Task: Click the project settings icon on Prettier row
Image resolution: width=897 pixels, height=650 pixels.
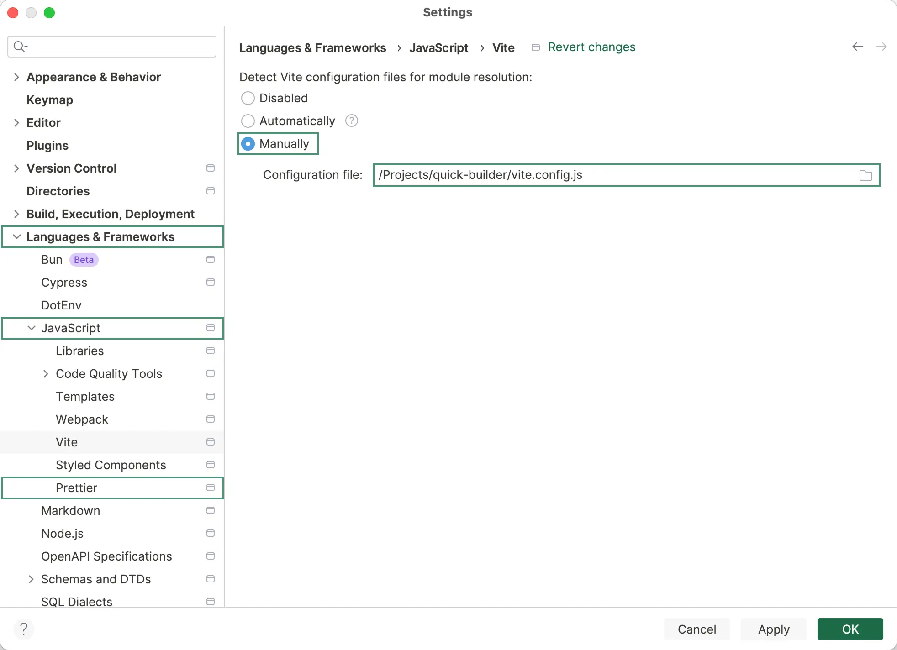Action: pos(211,488)
